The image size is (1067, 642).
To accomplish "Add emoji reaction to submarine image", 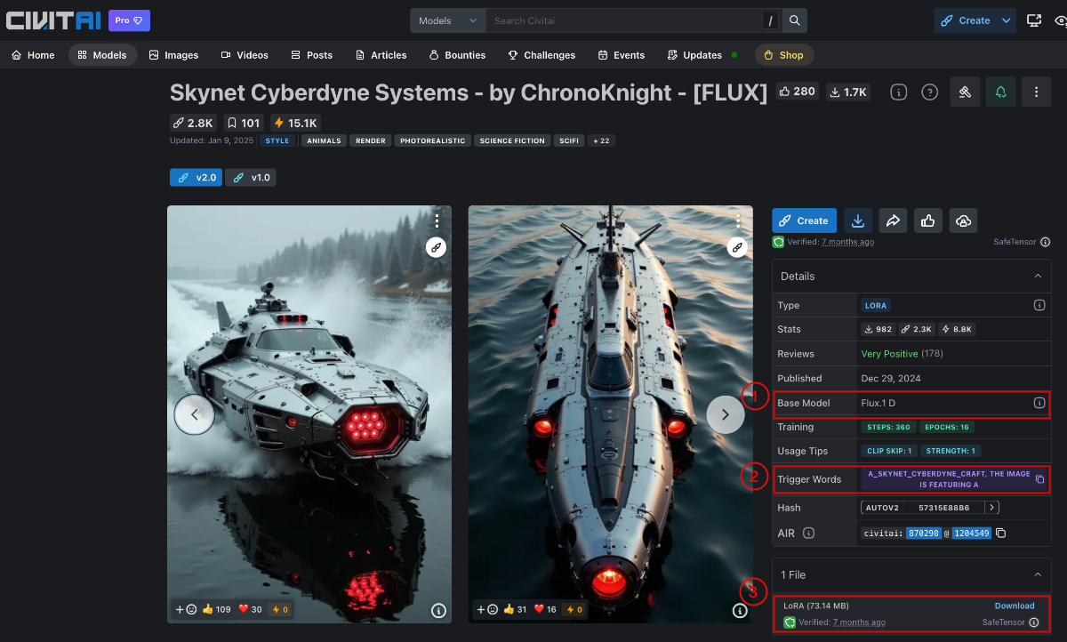I will [487, 609].
